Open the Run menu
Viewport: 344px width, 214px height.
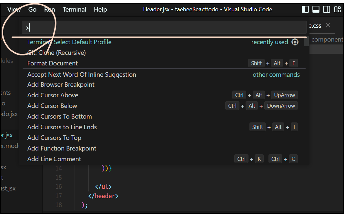(x=50, y=9)
